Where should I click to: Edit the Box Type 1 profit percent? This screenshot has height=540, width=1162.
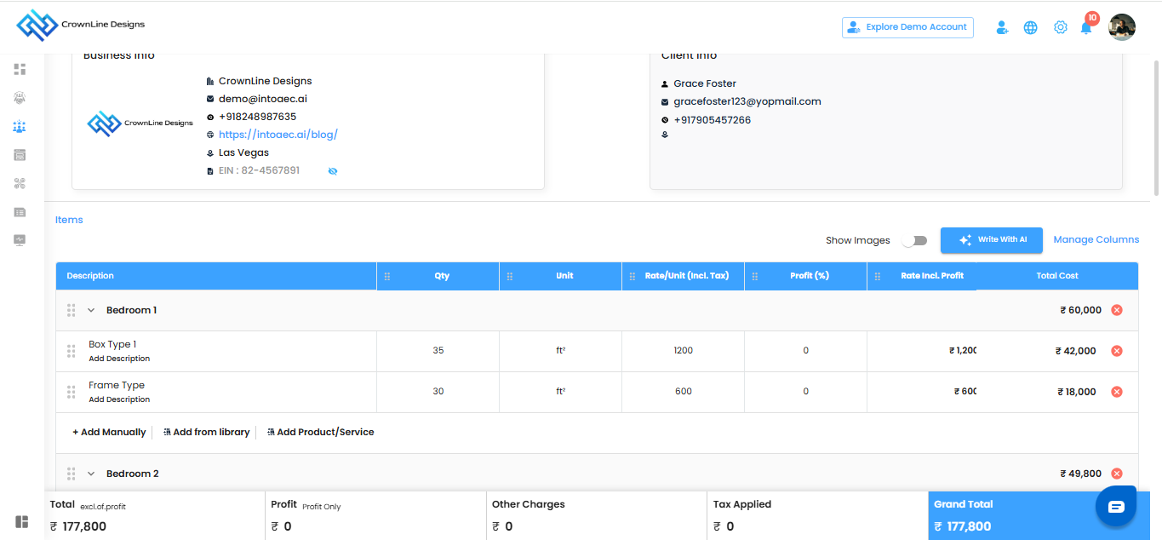(x=805, y=351)
